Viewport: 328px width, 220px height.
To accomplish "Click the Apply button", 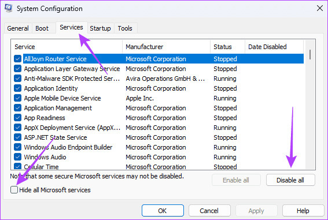I will (x=256, y=211).
